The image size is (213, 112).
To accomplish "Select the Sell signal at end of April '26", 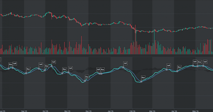I will click(195, 62).
